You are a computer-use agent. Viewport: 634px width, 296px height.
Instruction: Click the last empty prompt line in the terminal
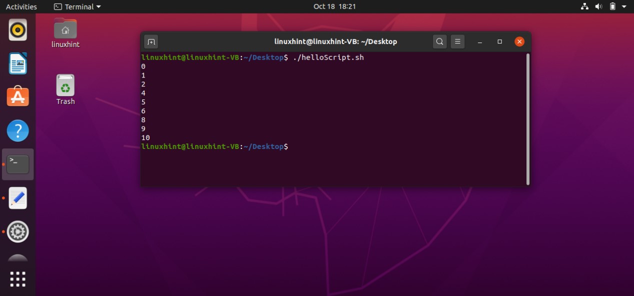click(x=215, y=146)
